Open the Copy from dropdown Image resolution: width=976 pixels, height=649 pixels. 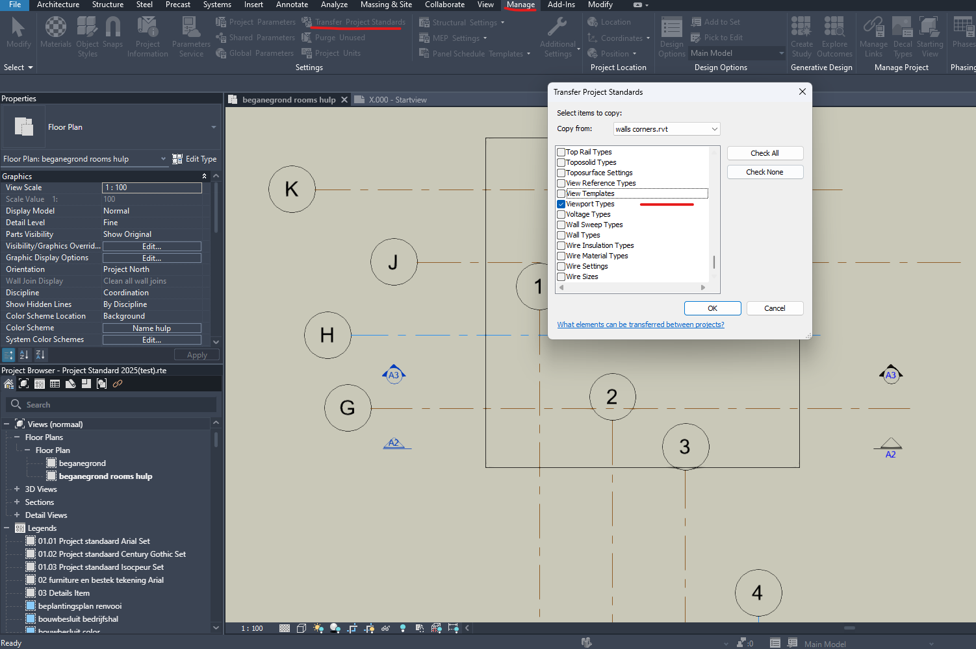(x=714, y=129)
